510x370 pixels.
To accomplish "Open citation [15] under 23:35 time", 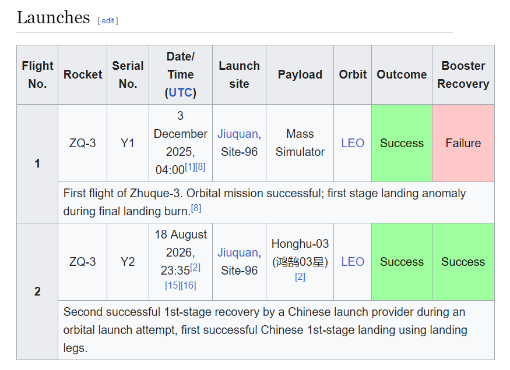I will (173, 286).
